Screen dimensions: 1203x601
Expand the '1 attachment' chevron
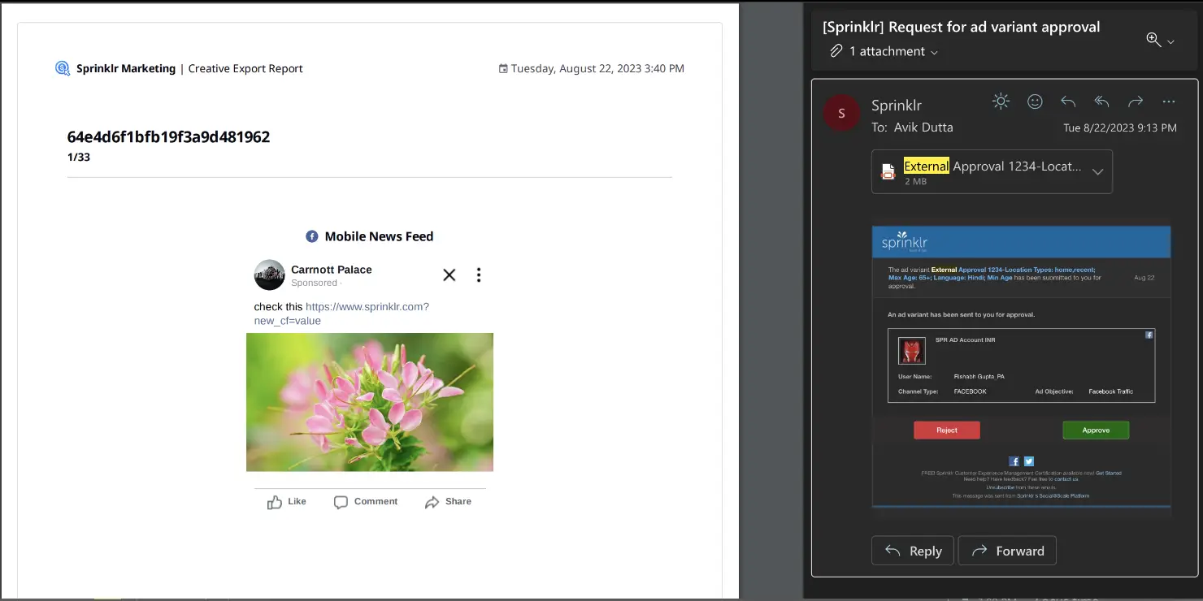934,52
